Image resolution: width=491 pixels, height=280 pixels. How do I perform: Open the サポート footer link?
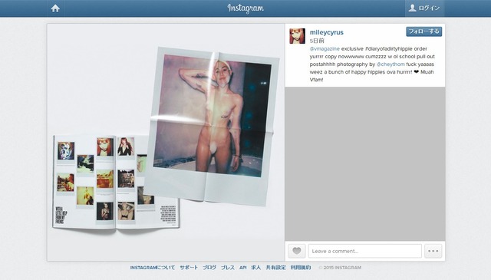[x=189, y=268]
